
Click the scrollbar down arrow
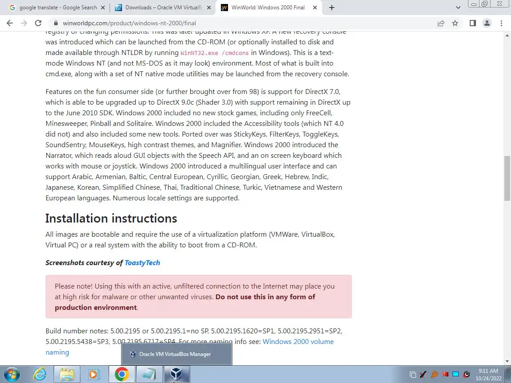pos(507,361)
